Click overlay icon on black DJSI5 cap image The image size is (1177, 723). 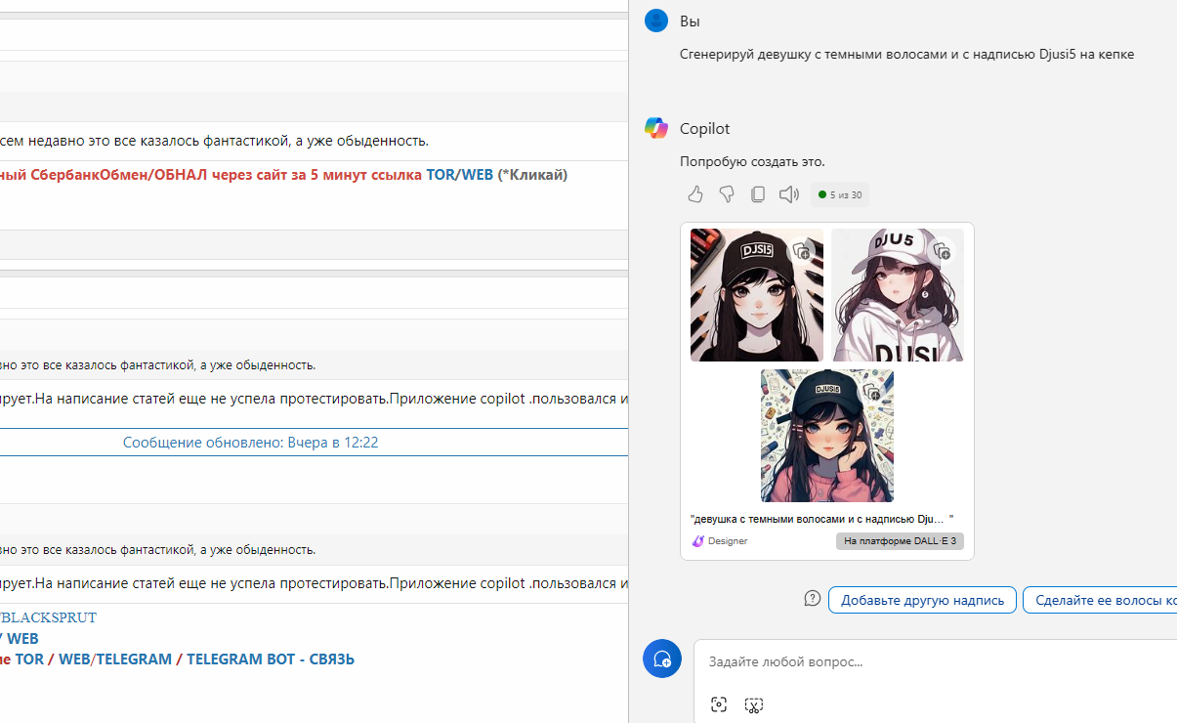tap(802, 251)
